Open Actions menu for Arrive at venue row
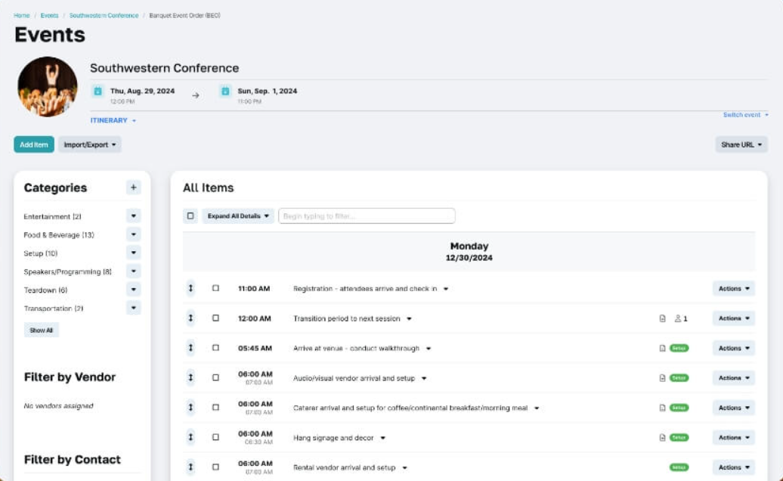Image resolution: width=783 pixels, height=481 pixels. click(x=734, y=348)
